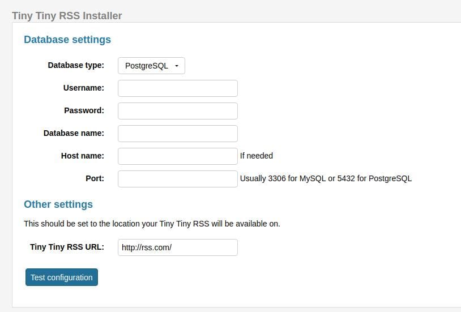Click the Tiny Tiny RSS Installer title

click(x=67, y=16)
